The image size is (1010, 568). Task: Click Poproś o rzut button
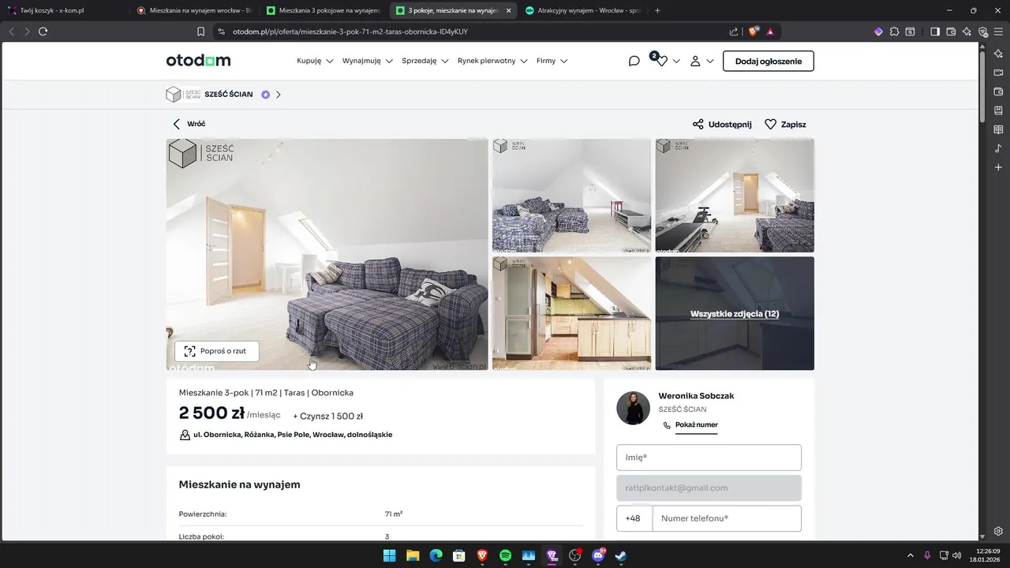(217, 351)
